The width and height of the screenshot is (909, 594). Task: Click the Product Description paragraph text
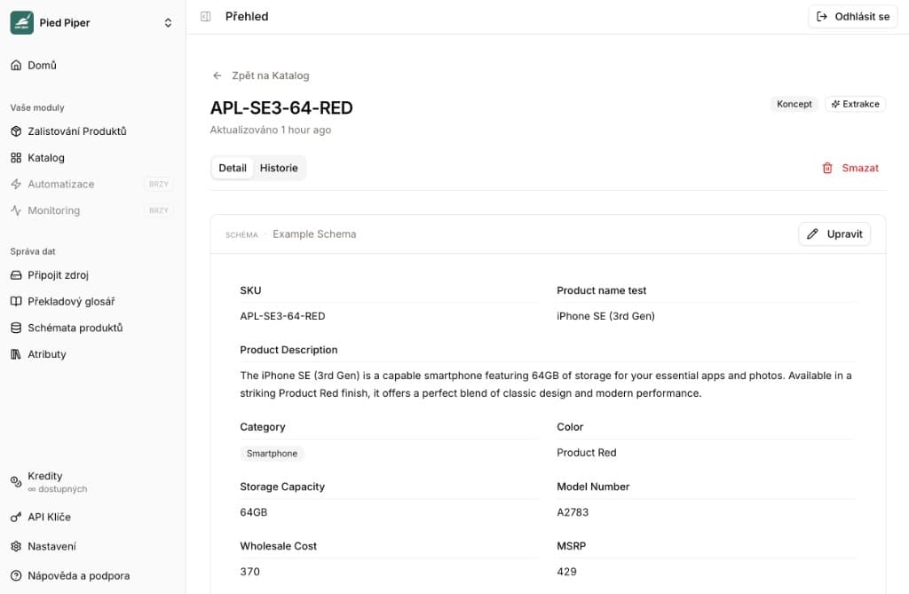click(546, 384)
